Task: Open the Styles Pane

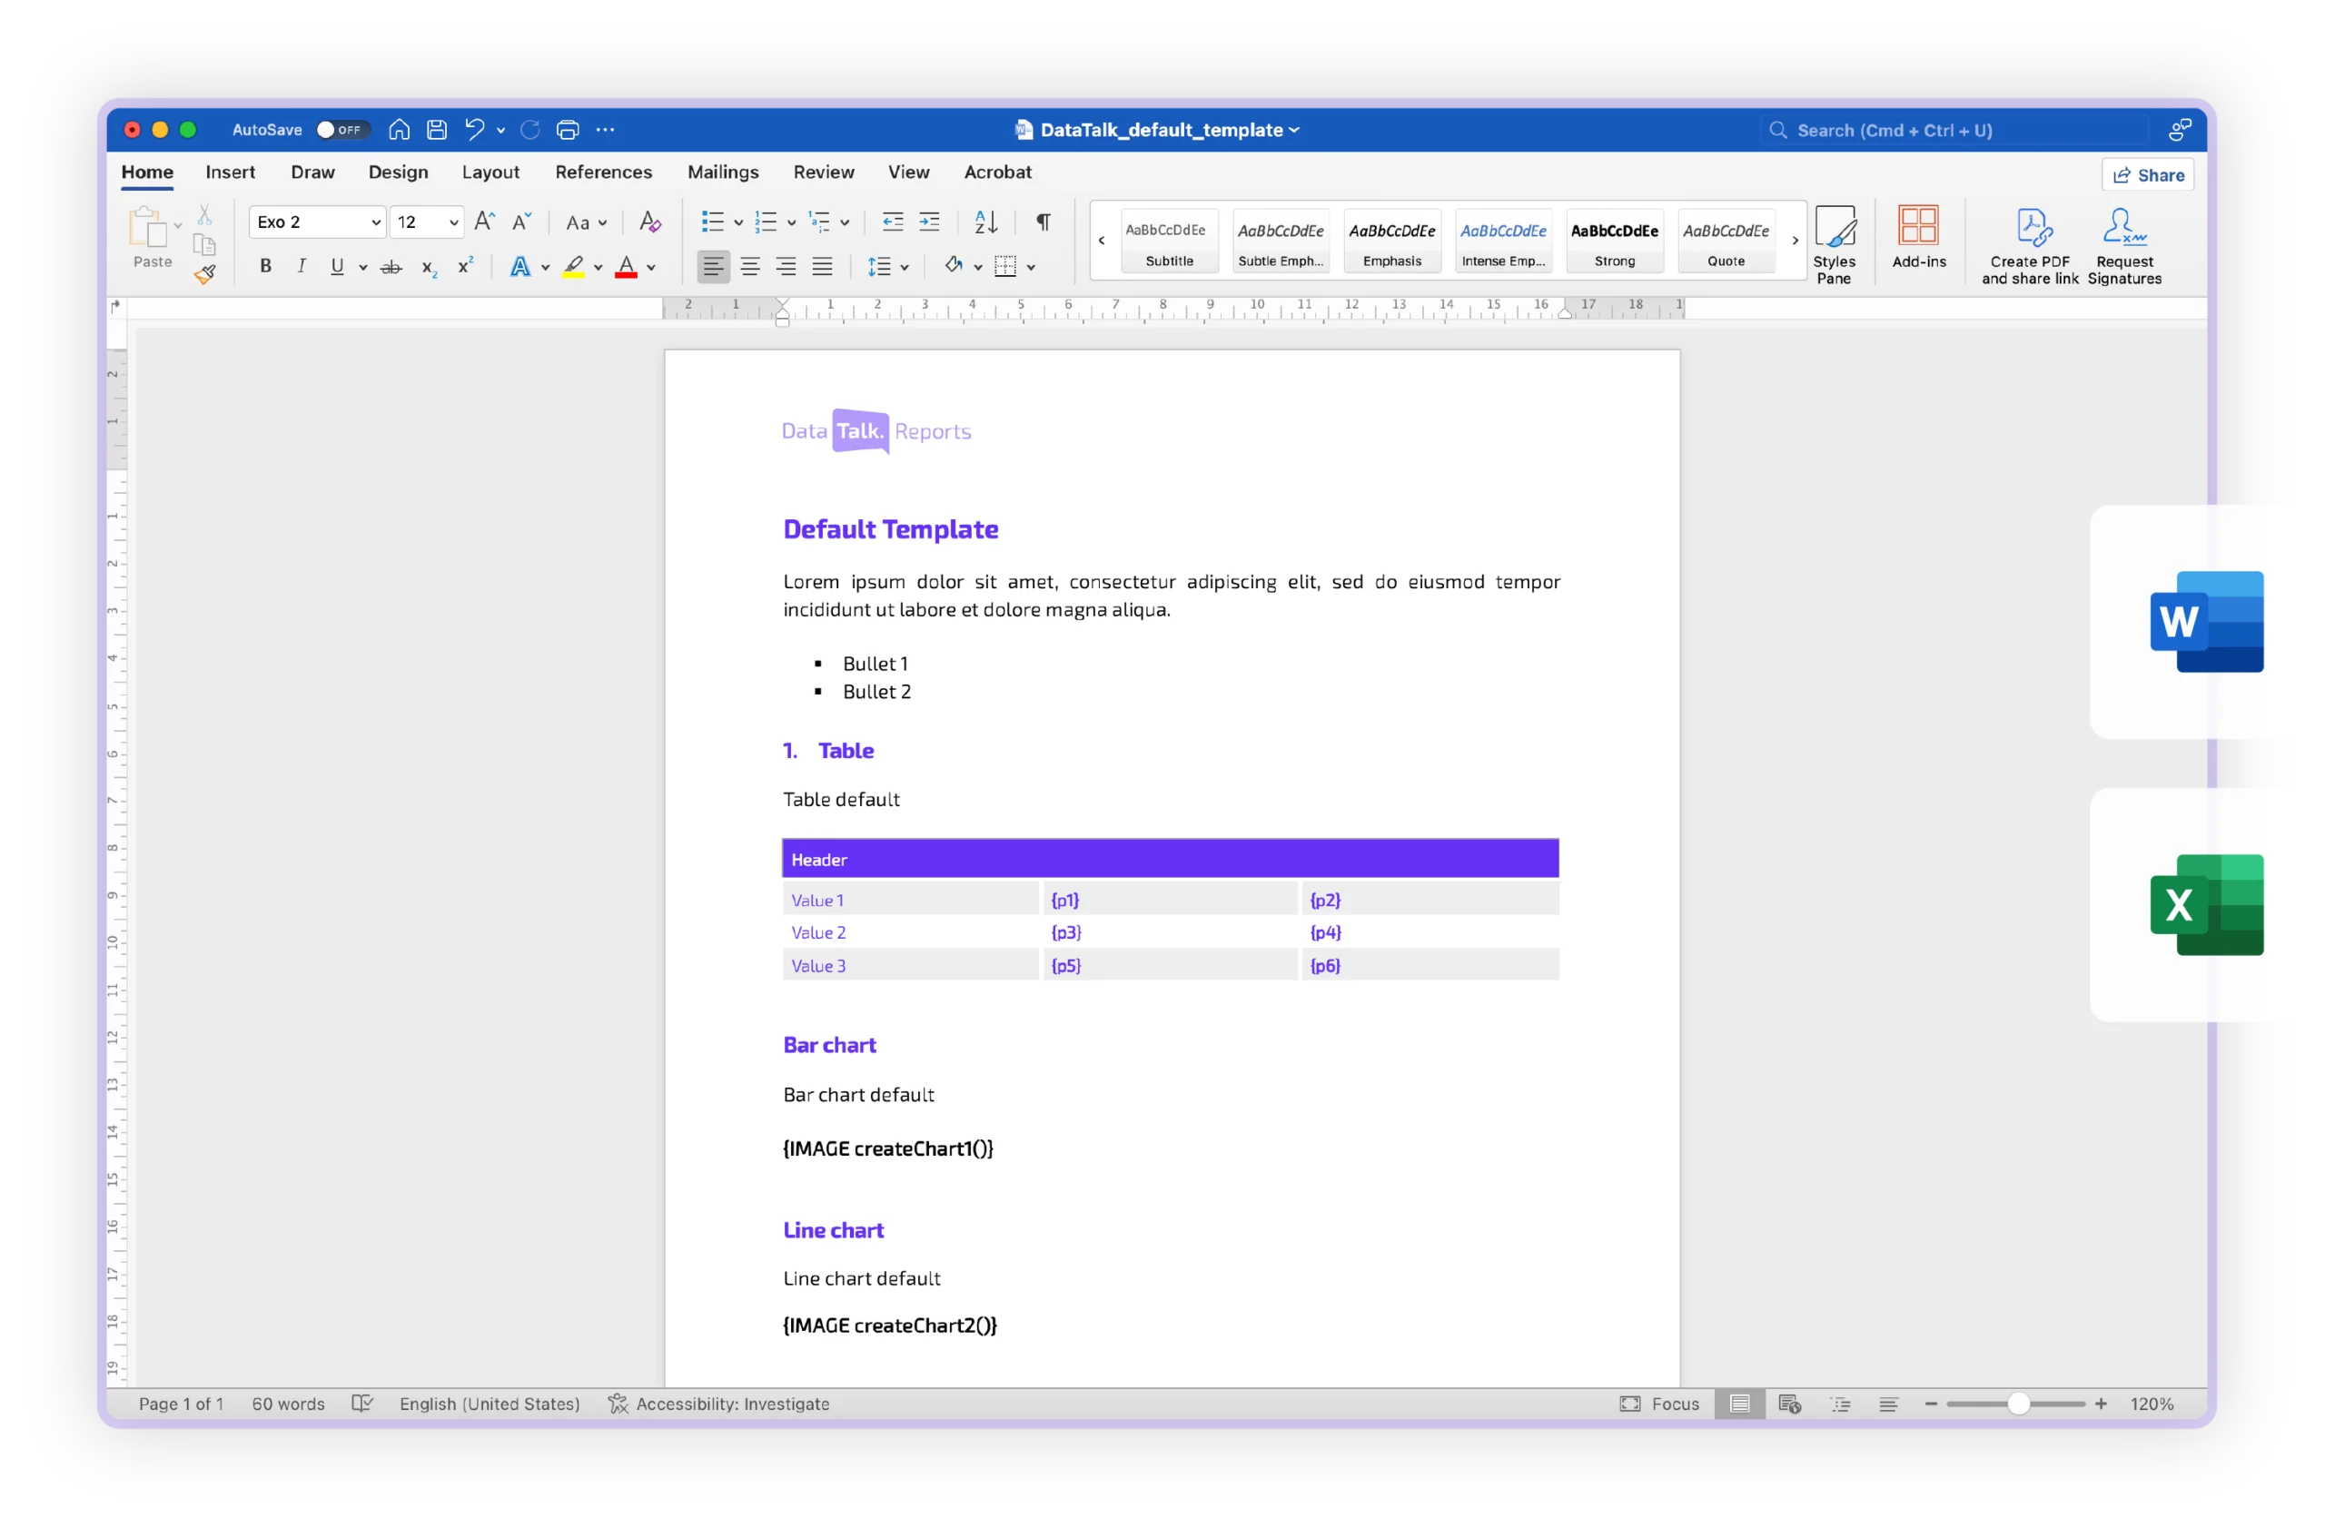Action: click(1835, 244)
